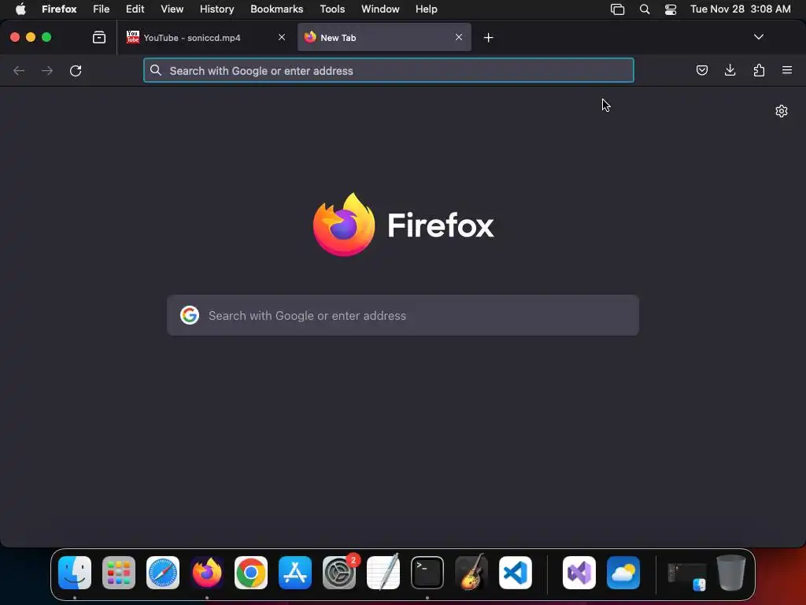The width and height of the screenshot is (806, 605).
Task: Launch Visual Studio Code from the Dock
Action: pos(516,573)
